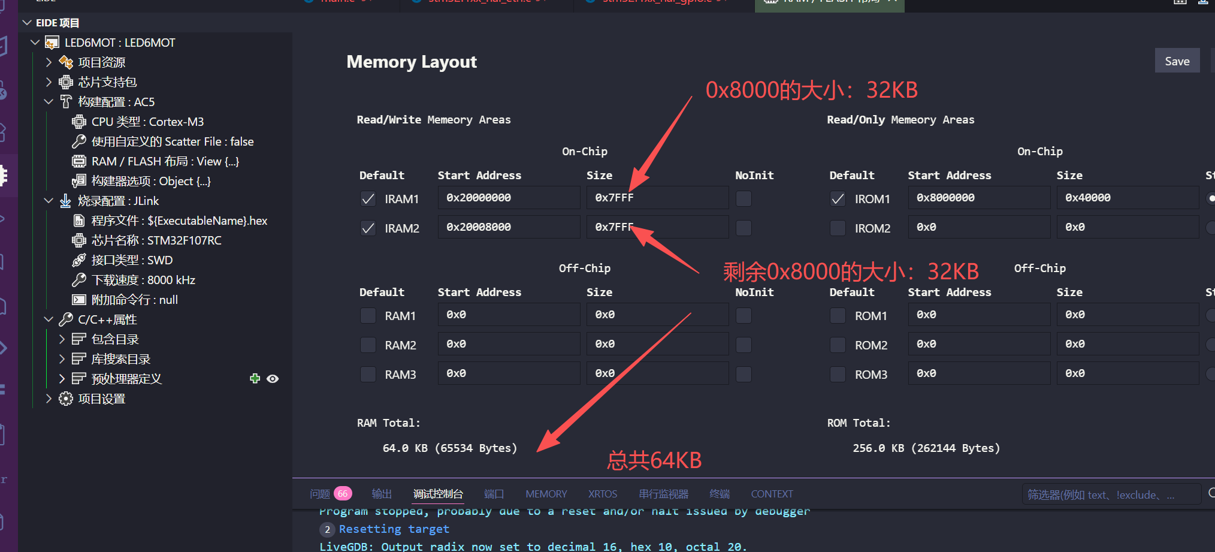
Task: Collapse the 烧录配置 : JLink node
Action: pos(49,201)
